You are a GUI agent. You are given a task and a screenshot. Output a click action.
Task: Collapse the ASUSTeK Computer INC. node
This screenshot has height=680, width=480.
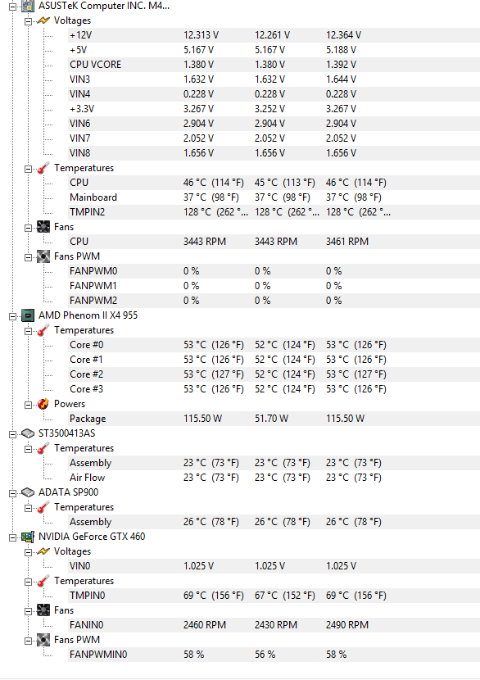[x=12, y=6]
